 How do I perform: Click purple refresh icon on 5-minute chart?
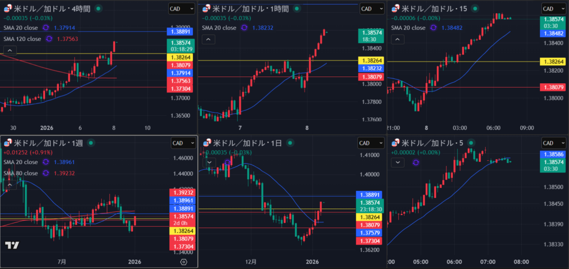coord(416,162)
